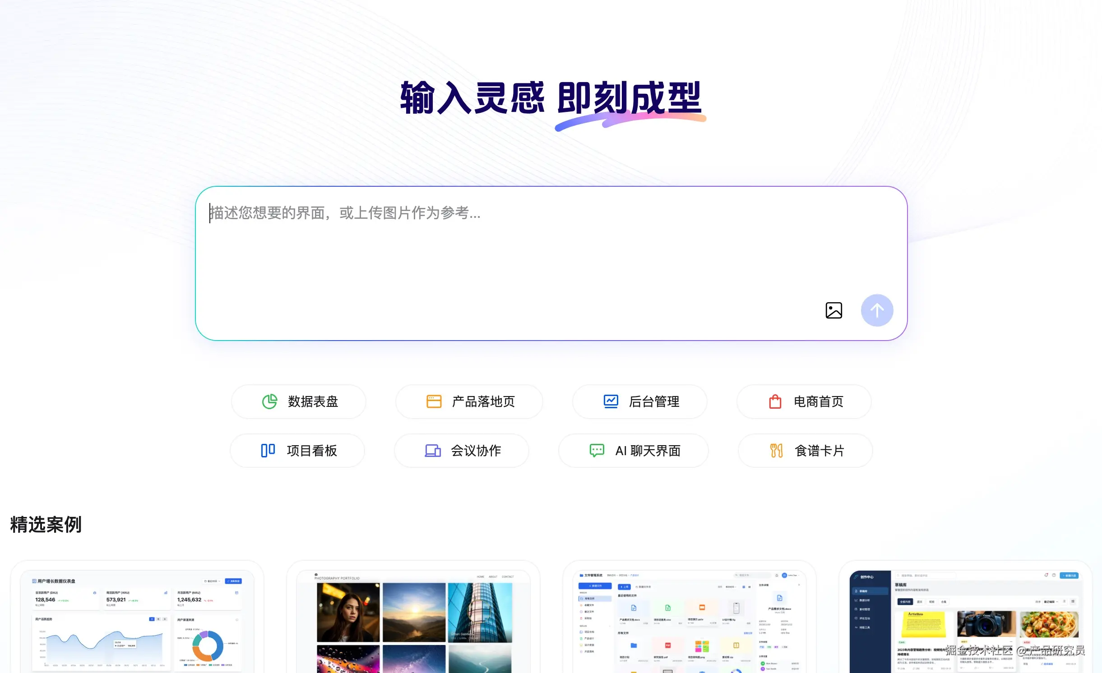Open the 用户增长数据仪表盘 example card
This screenshot has height=673, width=1102.
(137, 622)
